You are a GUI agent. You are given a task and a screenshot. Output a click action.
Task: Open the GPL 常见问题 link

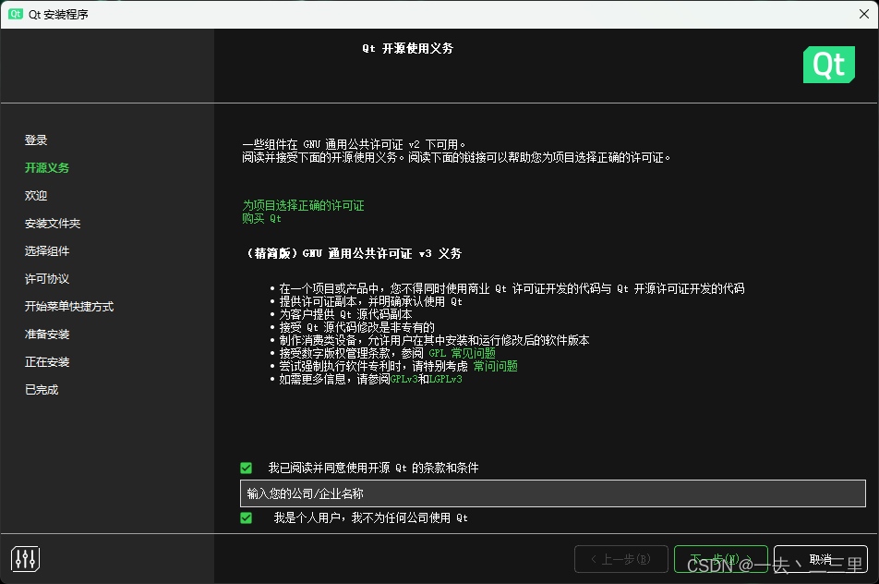pyautogui.click(x=462, y=353)
